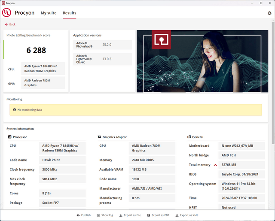275x221 pixels.
Task: Select Adobe Photoshop version 25.2.0
Action: [103, 45]
